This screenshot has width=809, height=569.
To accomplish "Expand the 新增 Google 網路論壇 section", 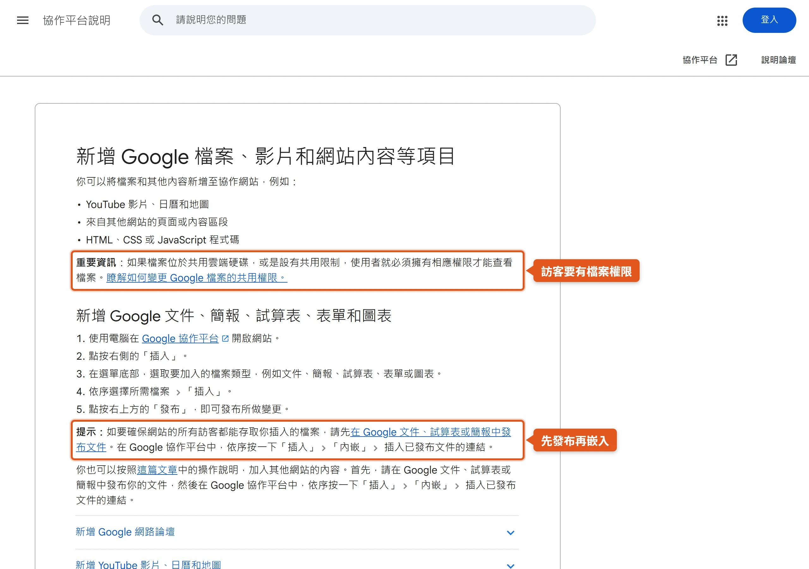I will tap(297, 532).
